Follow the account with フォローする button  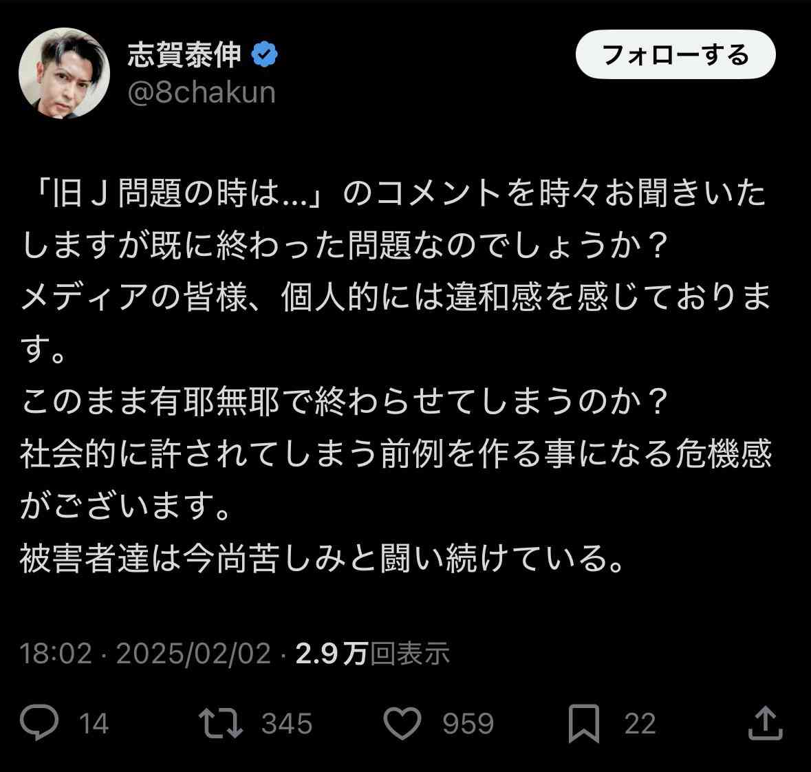click(675, 54)
